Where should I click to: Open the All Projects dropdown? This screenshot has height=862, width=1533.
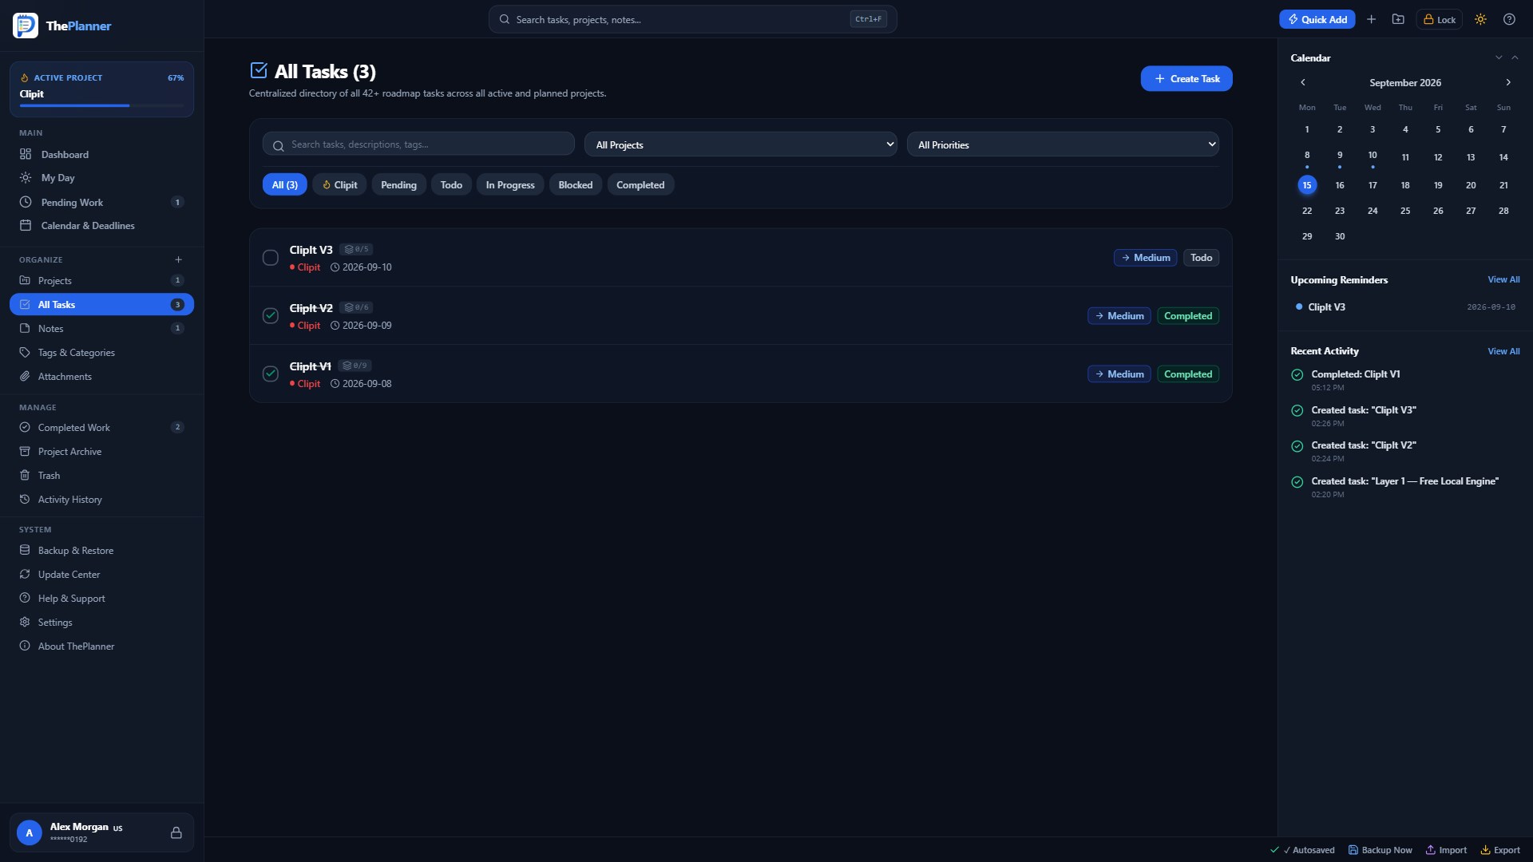coord(741,144)
